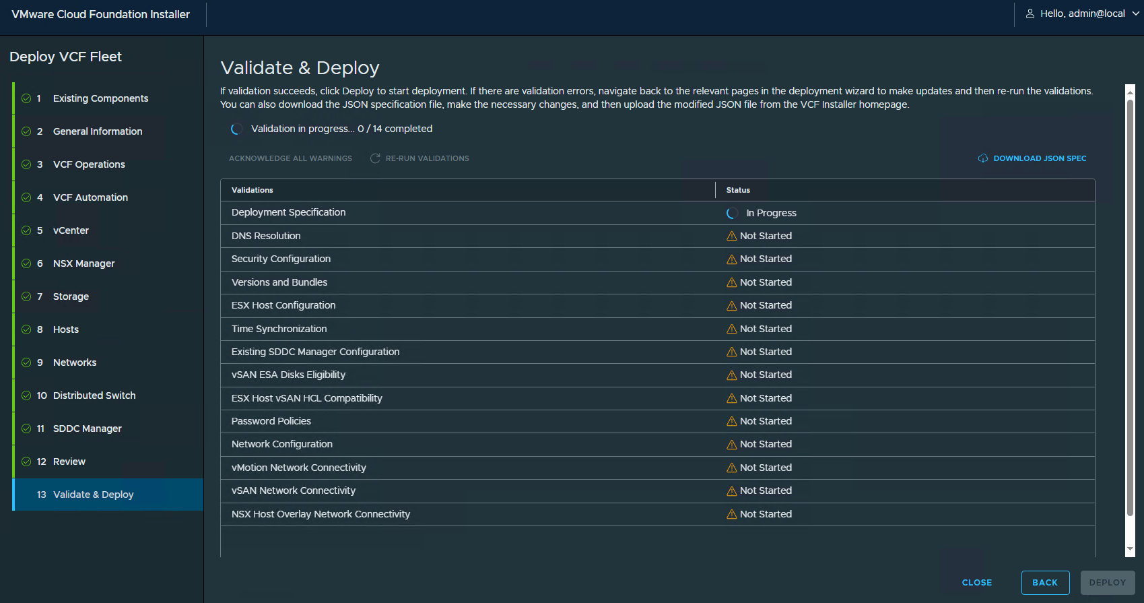The height and width of the screenshot is (603, 1144).
Task: Click the vMotion Network Connectivity warning icon
Action: (731, 468)
